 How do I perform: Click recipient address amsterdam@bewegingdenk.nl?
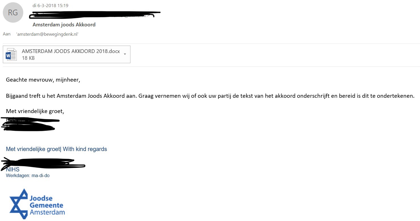[47, 34]
